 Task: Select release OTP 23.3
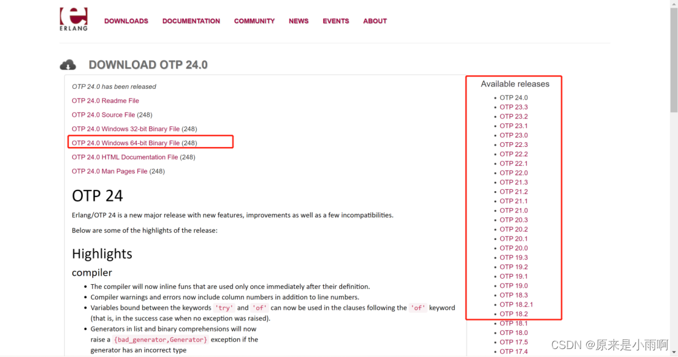[514, 107]
